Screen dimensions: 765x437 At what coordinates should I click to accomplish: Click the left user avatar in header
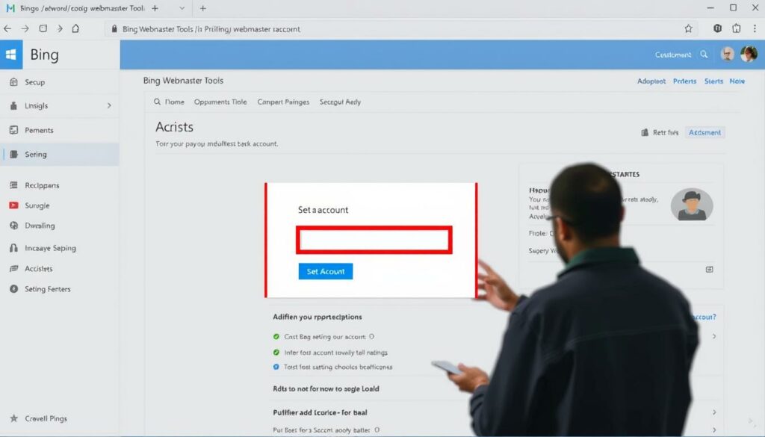[x=728, y=54]
